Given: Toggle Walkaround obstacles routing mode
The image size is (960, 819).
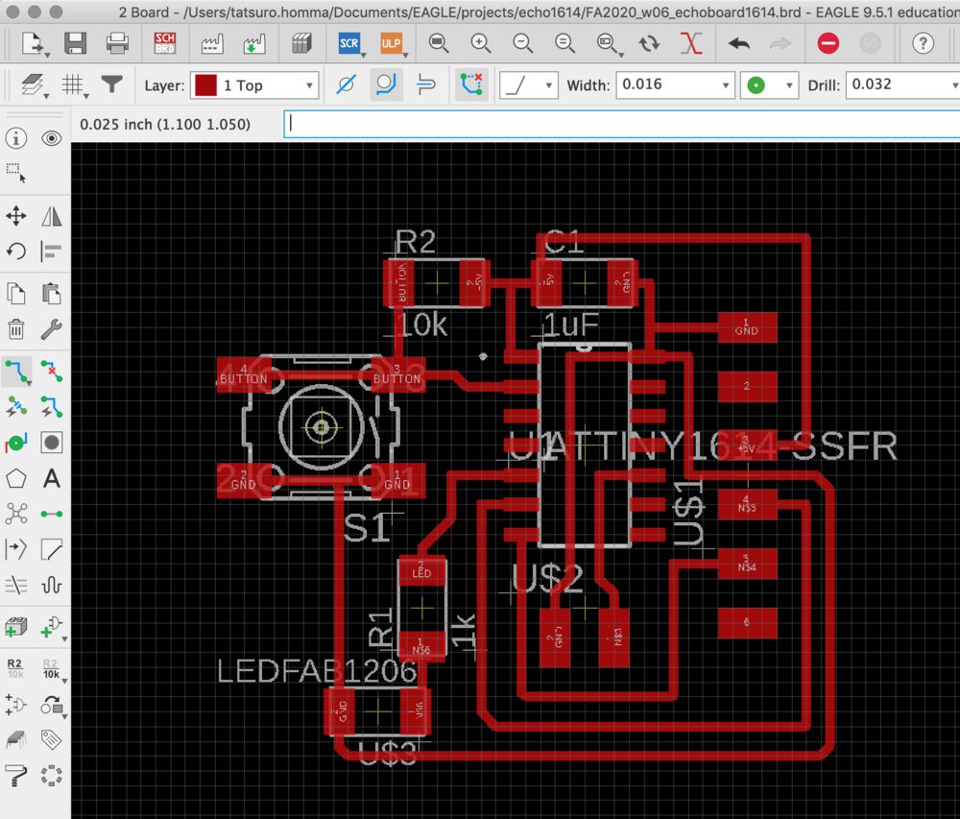Looking at the screenshot, I should 386,84.
